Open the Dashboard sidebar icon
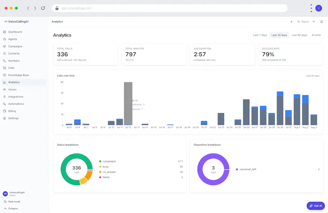The image size is (328, 213). click(5, 32)
